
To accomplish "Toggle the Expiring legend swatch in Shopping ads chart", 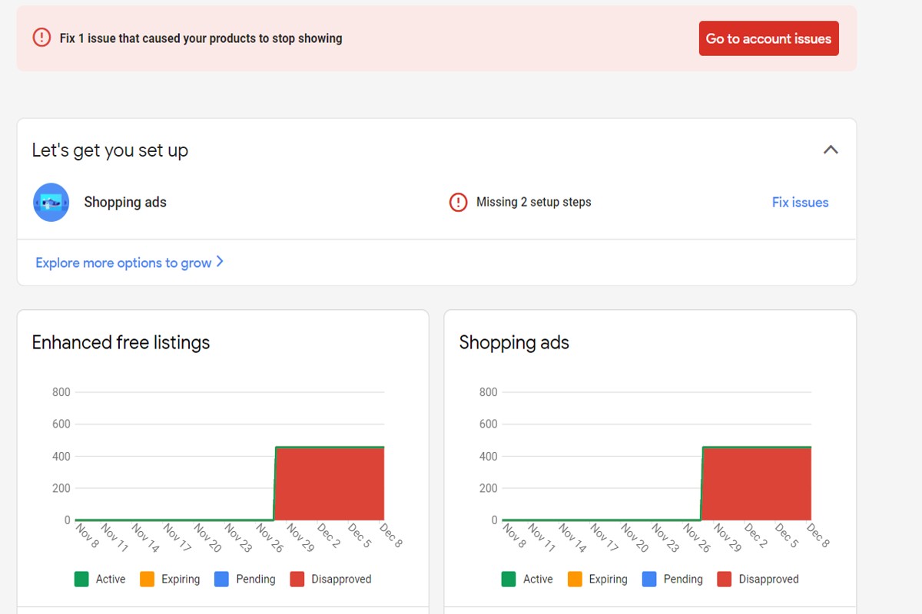I will tap(574, 579).
